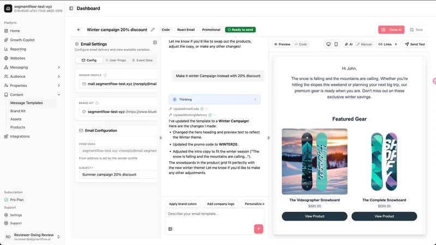Switch to Event Data tab
The image size is (436, 245).
142,60
